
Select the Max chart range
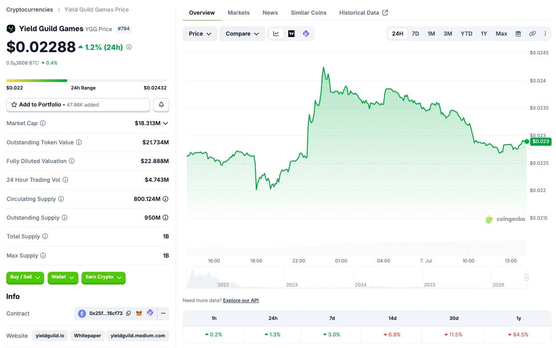click(x=501, y=33)
